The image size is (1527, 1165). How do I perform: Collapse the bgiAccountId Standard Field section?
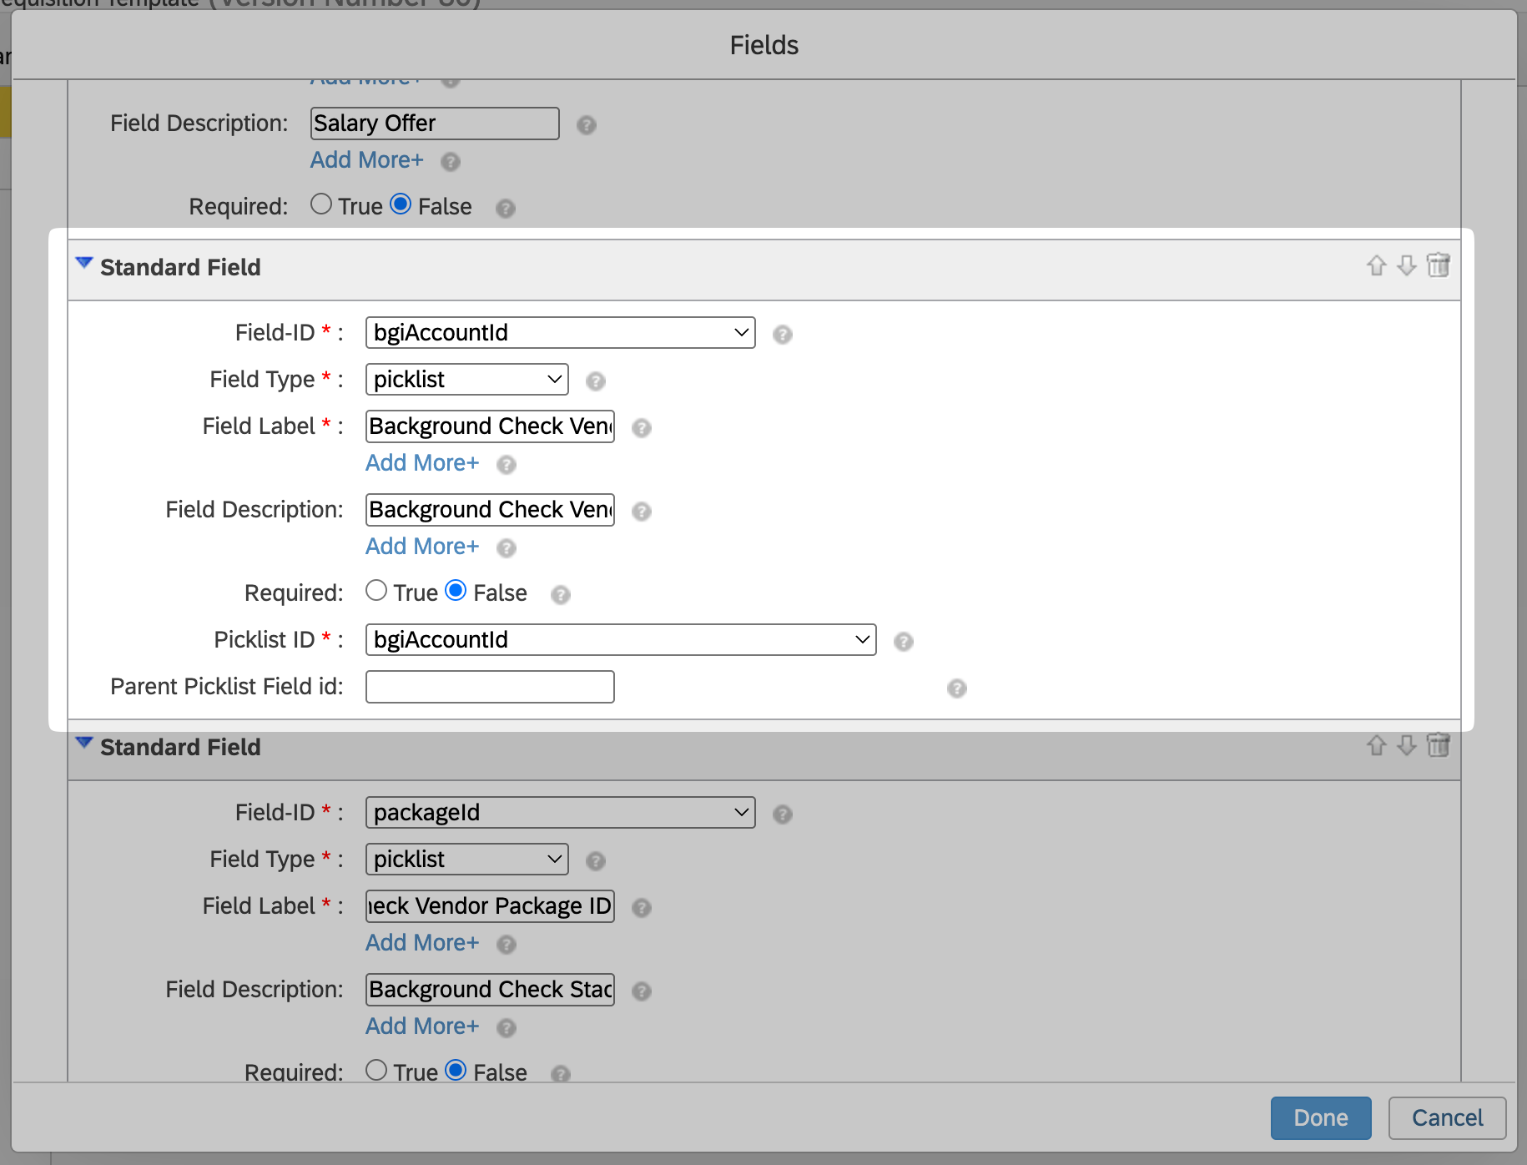coord(83,264)
